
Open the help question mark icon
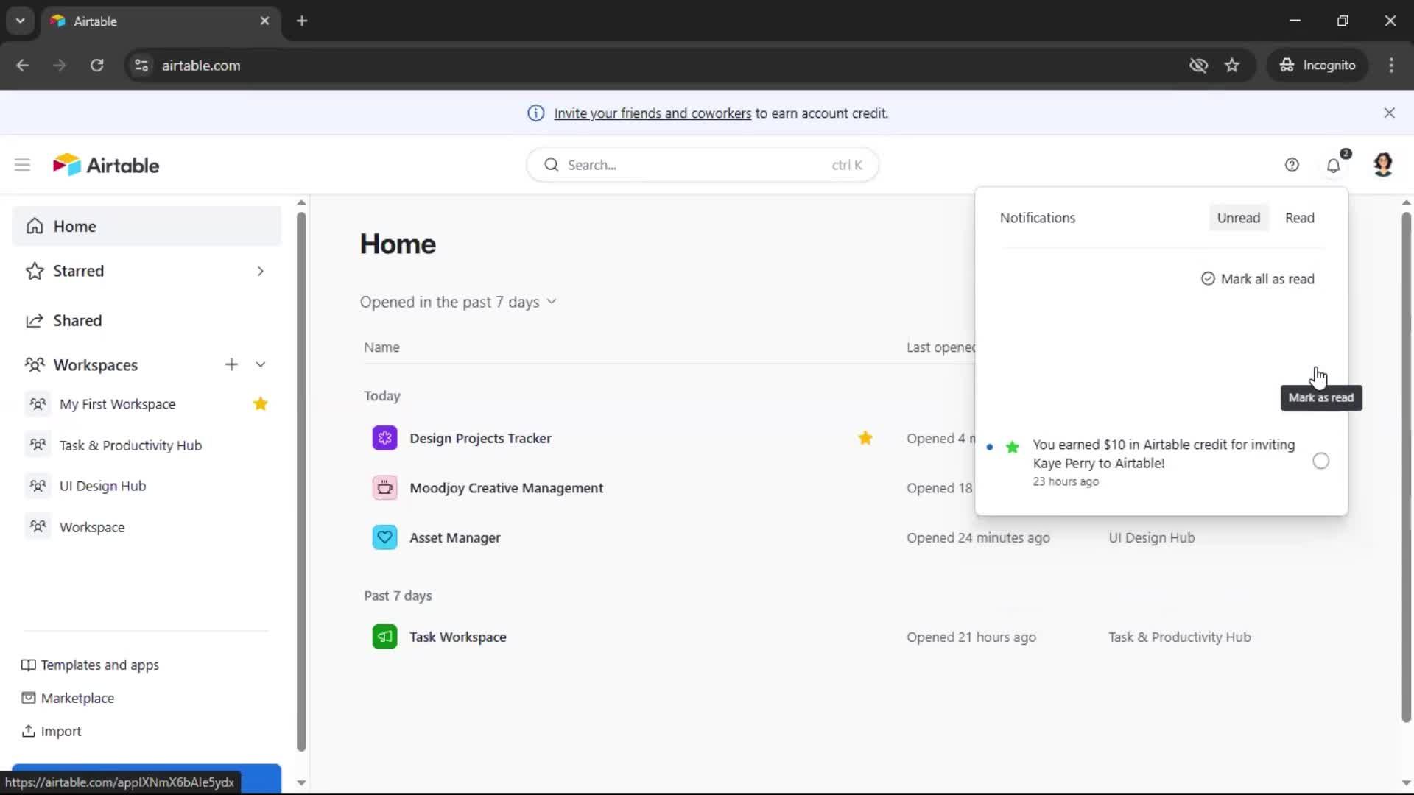[1292, 165]
